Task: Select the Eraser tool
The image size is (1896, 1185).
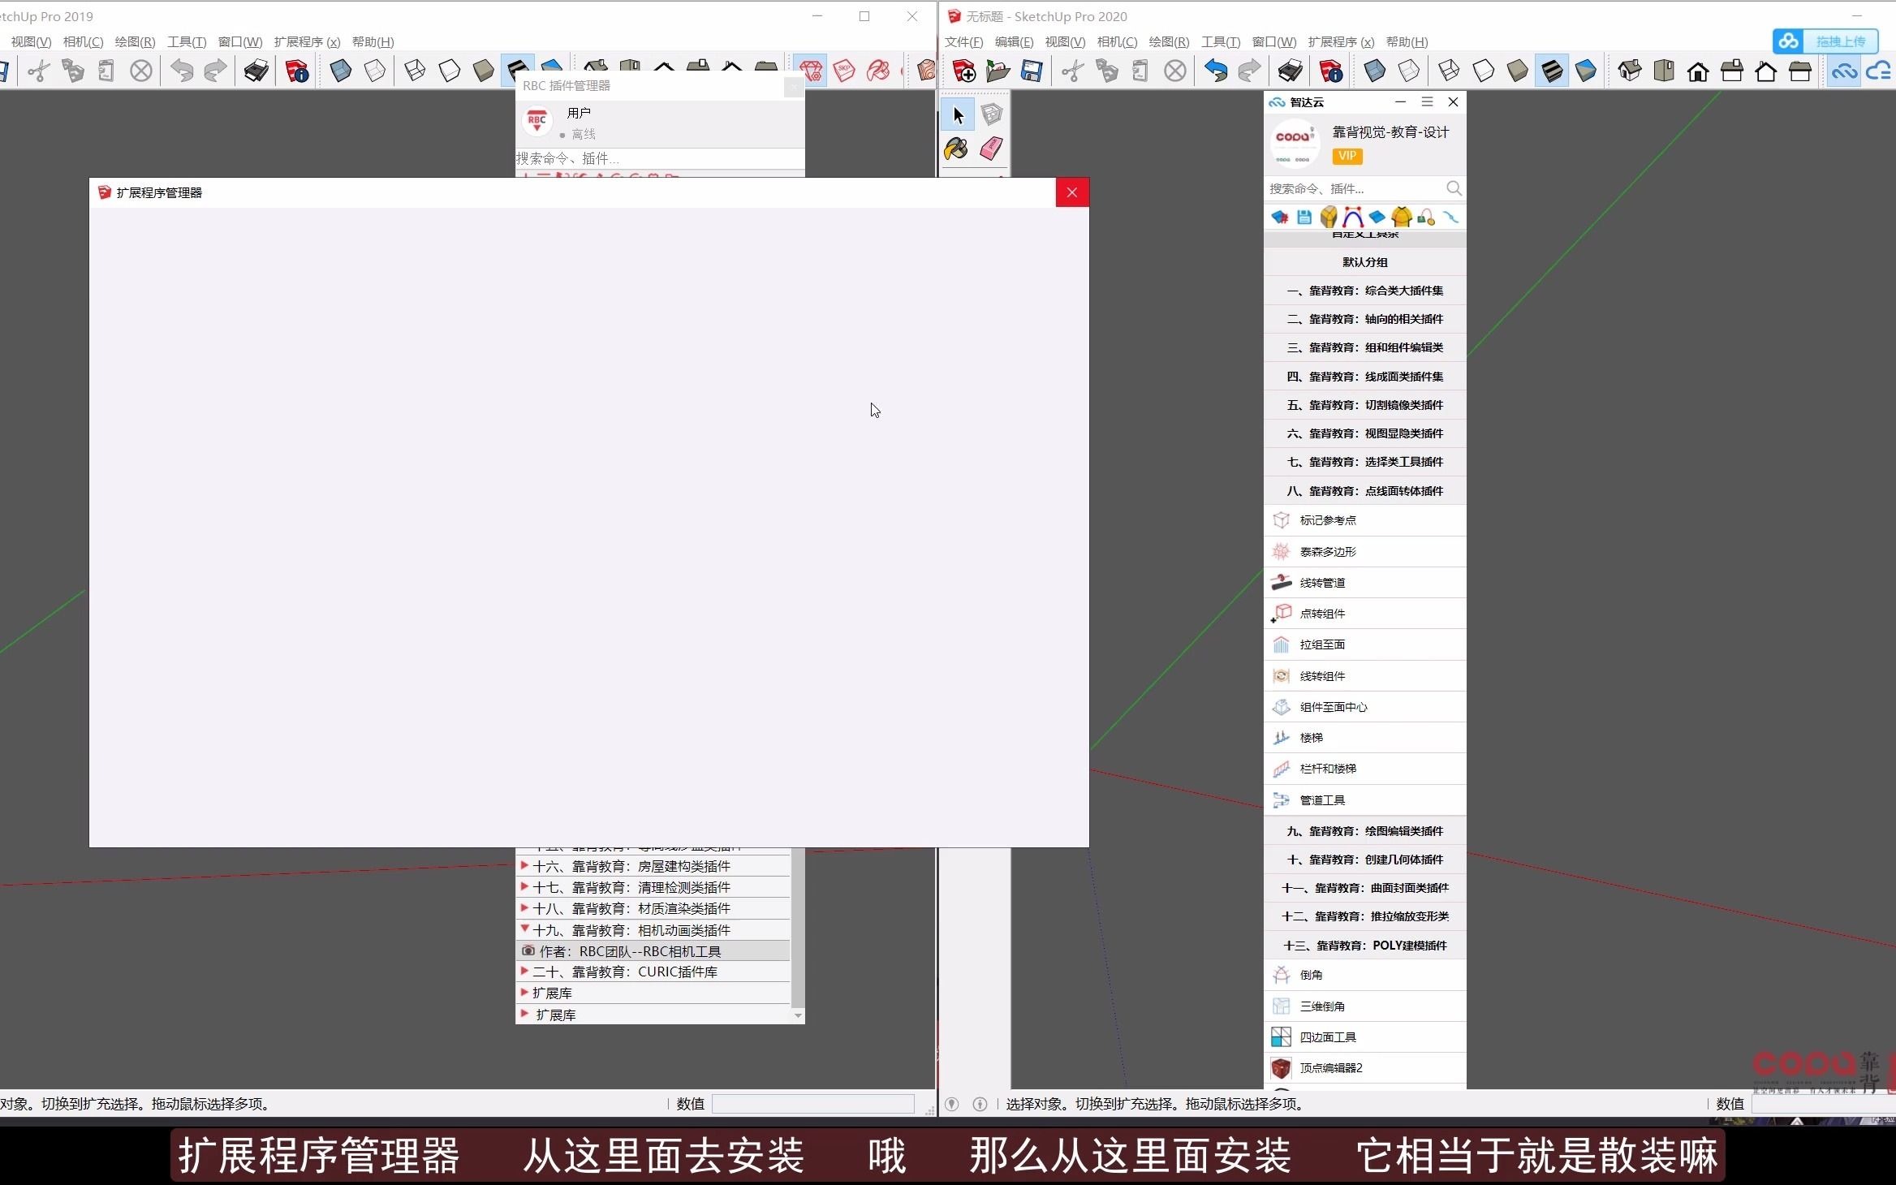Action: (991, 149)
